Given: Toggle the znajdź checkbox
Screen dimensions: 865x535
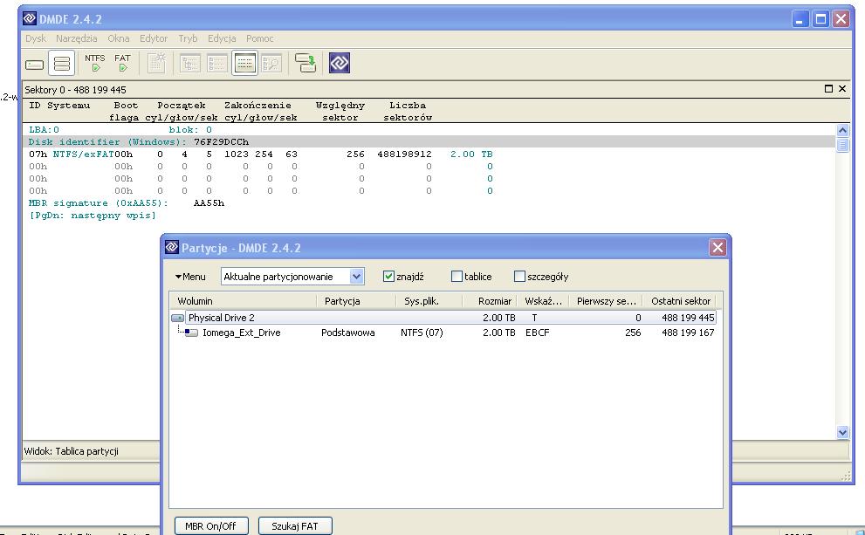Looking at the screenshot, I should (388, 277).
